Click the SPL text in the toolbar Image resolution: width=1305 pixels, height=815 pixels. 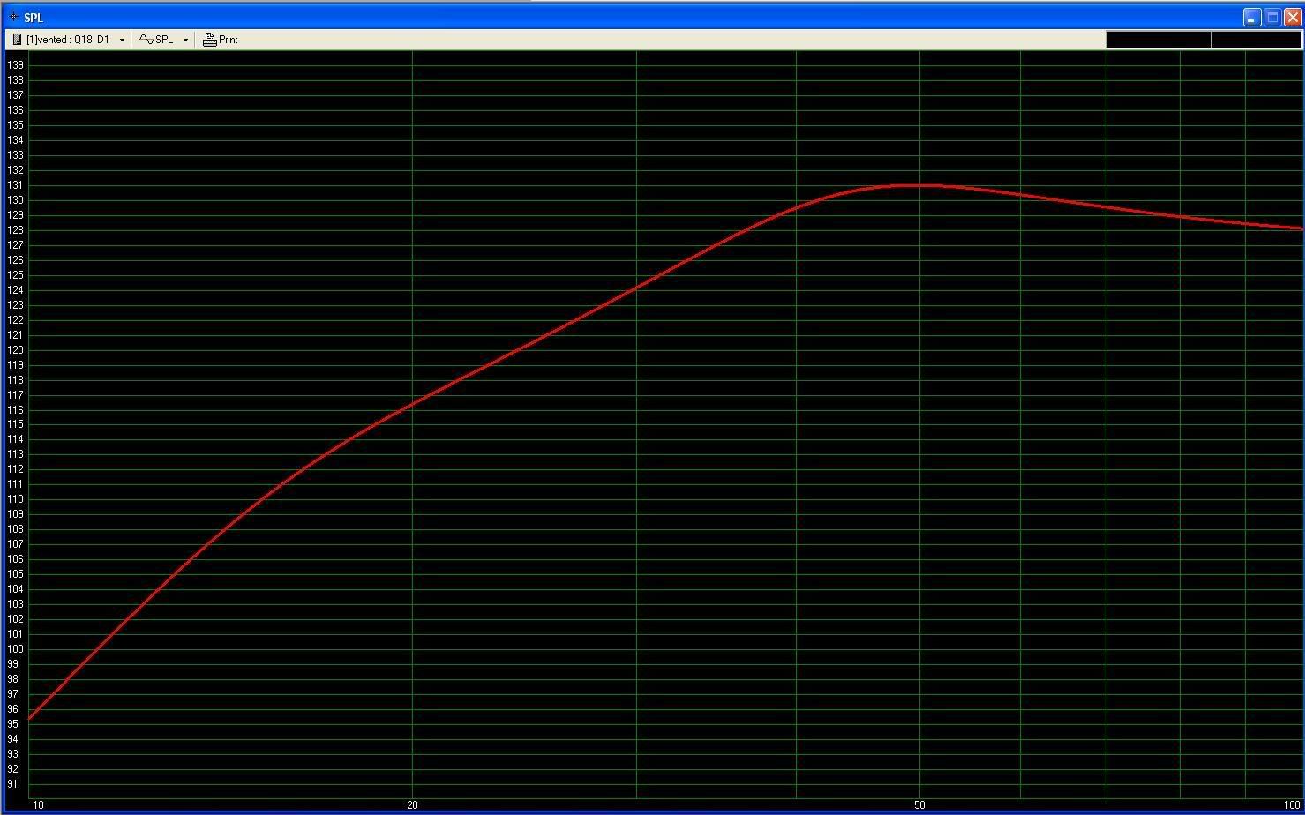[164, 40]
